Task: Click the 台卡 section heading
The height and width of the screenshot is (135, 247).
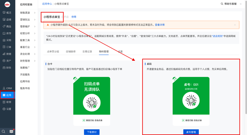Action: tap(50, 64)
